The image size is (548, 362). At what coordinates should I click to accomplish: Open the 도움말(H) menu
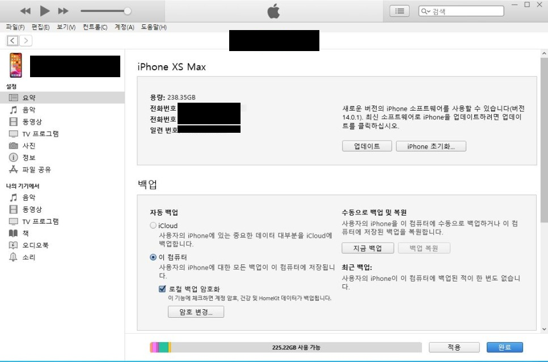154,27
